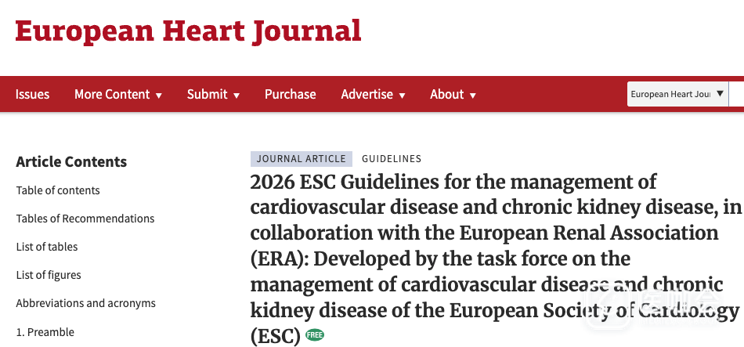Expand the Advertise dropdown menu
The width and height of the screenshot is (744, 347).
[x=373, y=94]
